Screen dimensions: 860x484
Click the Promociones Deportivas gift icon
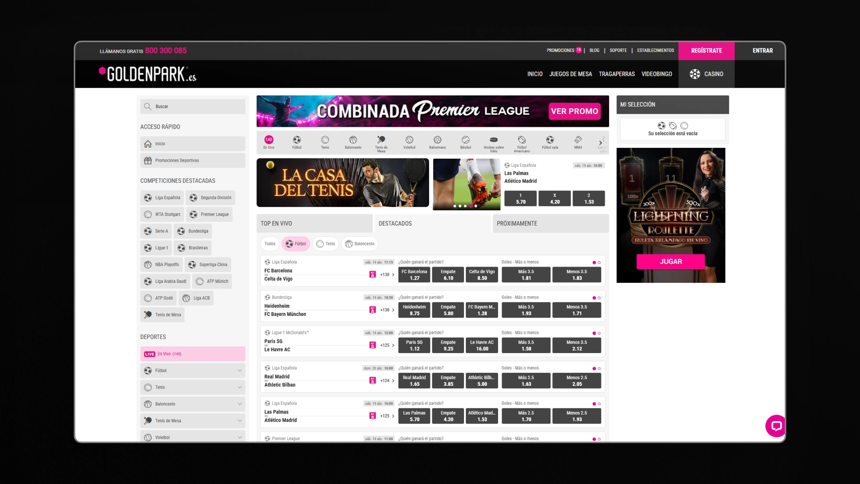[x=148, y=160]
